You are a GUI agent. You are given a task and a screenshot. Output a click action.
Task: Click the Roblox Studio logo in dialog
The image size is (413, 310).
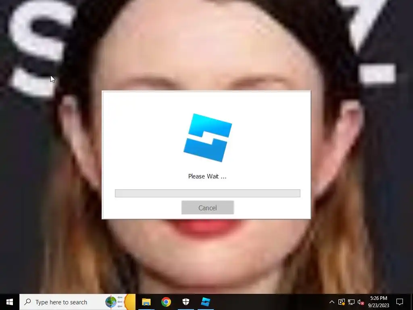click(x=208, y=138)
